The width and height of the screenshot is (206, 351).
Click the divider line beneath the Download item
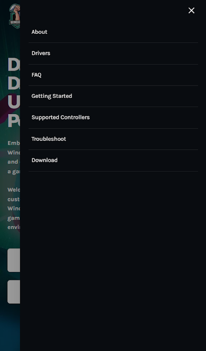coord(113,171)
